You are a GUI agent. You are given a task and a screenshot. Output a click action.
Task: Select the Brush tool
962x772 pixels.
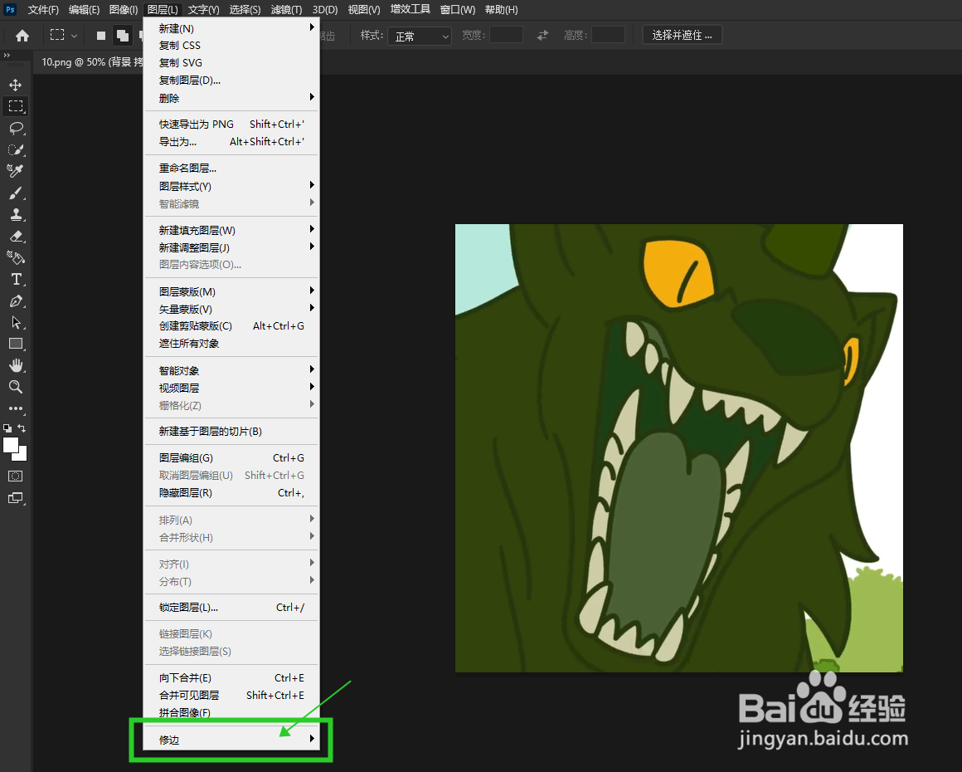pos(15,193)
